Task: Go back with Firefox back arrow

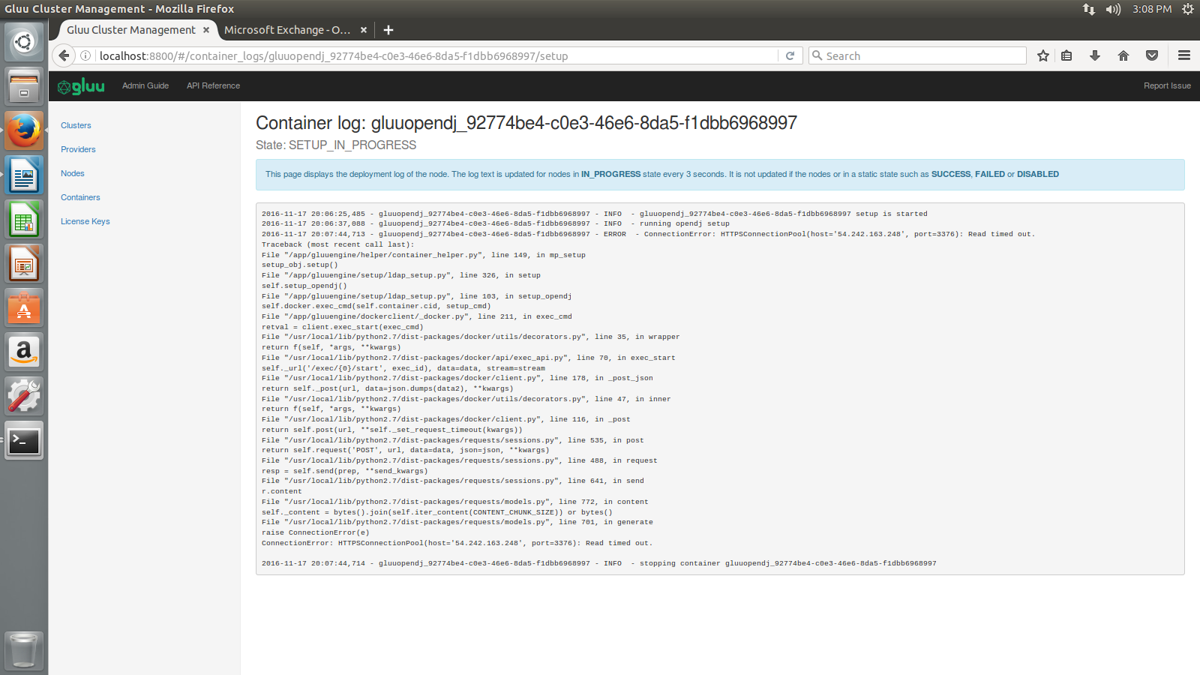Action: click(x=64, y=55)
